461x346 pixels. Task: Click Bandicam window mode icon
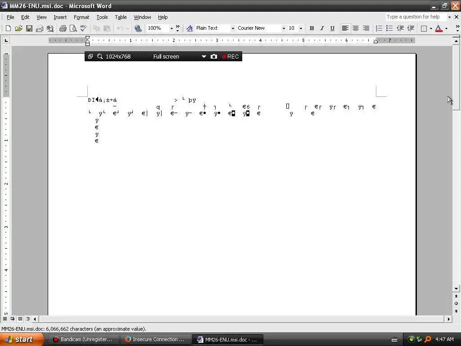[90, 56]
